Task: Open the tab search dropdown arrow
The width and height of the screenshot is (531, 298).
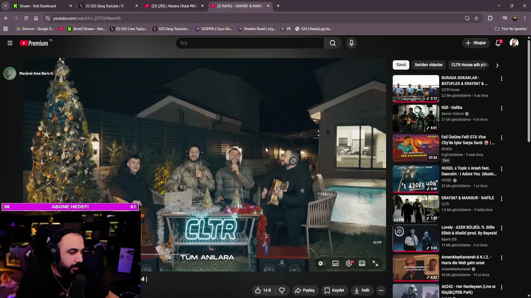Action: [x=5, y=6]
